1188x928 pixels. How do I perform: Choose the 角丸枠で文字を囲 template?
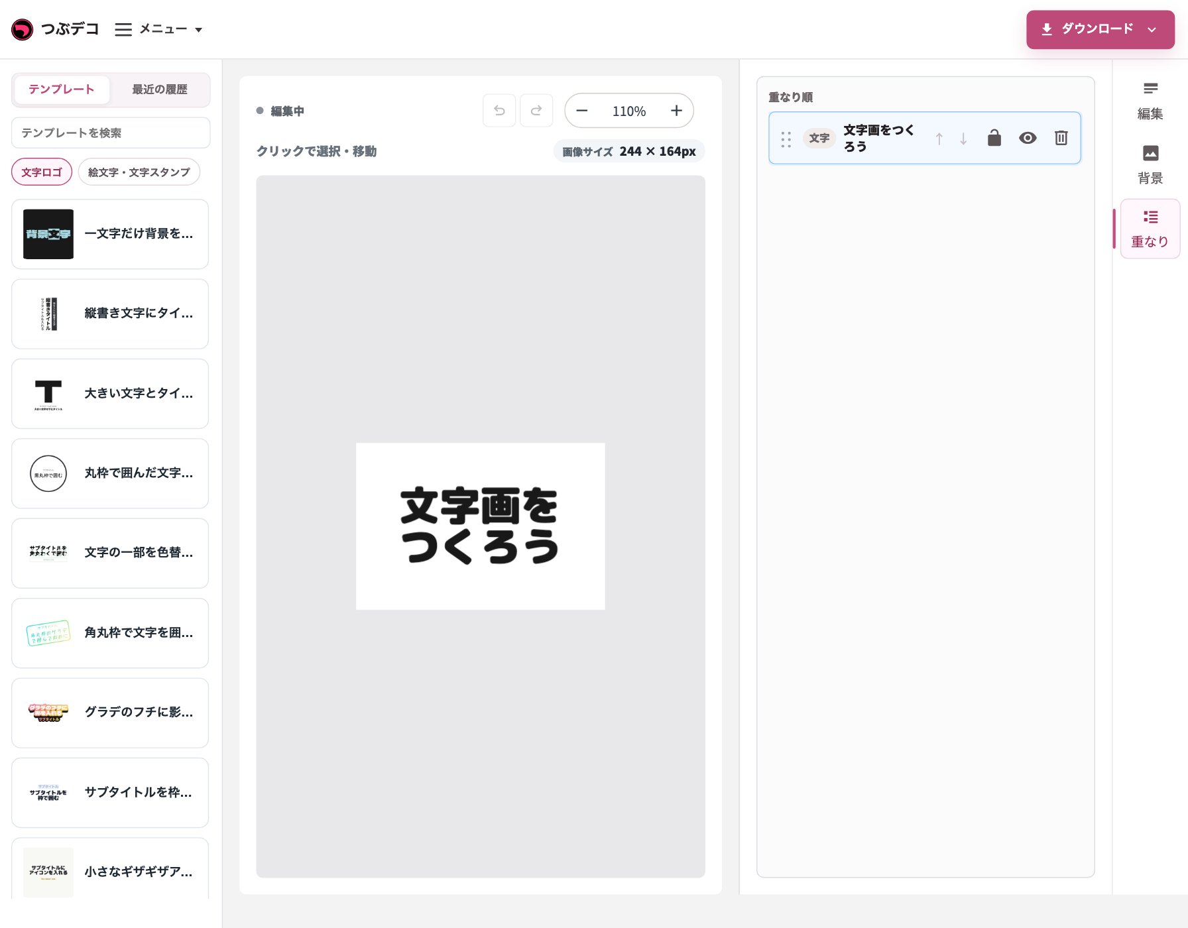(x=110, y=633)
